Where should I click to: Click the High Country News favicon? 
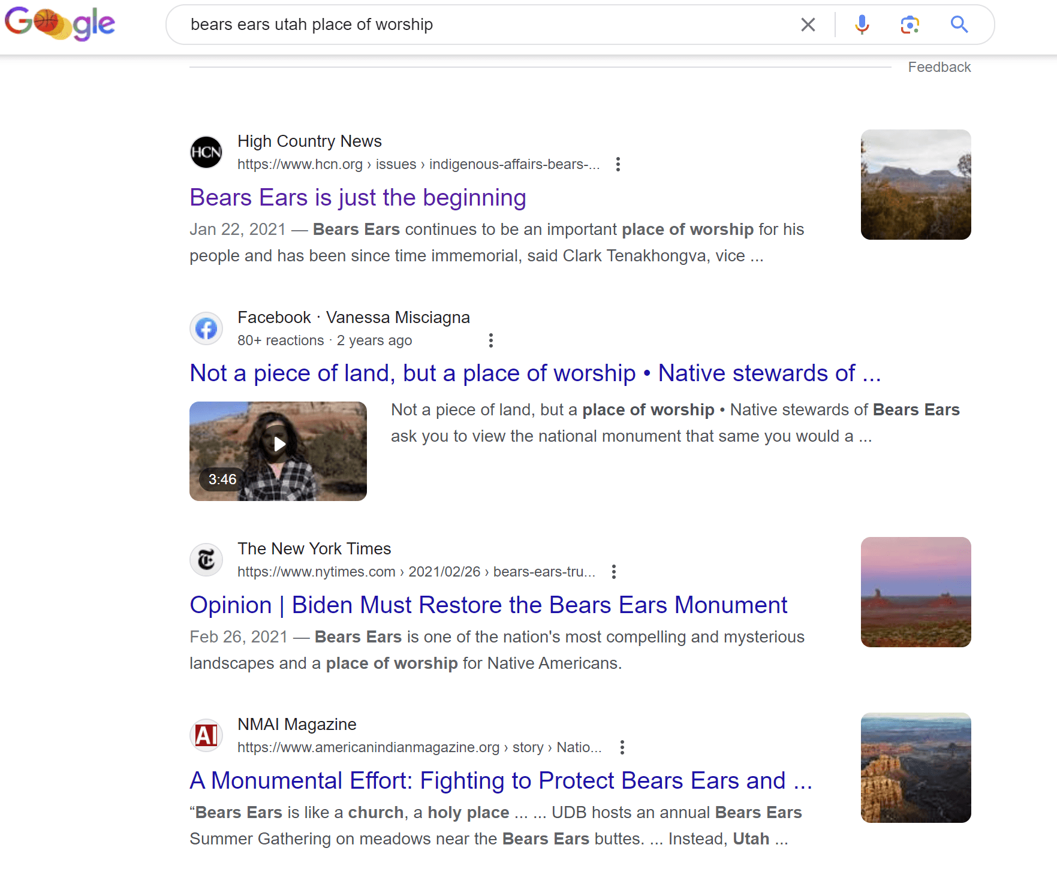[x=206, y=152]
